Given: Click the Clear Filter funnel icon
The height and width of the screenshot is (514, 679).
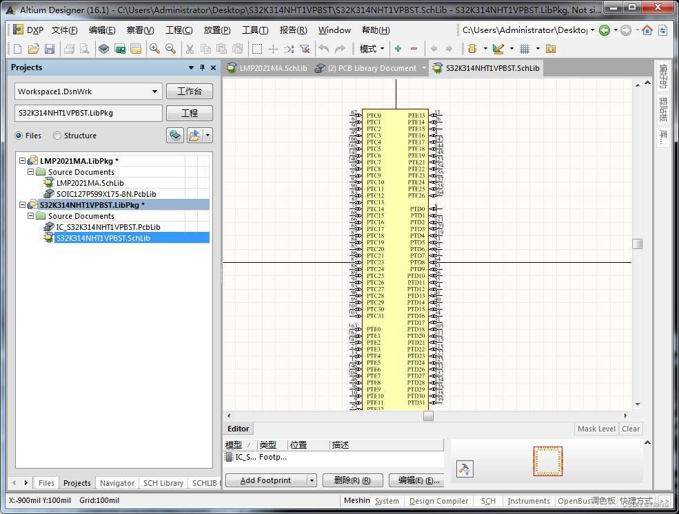Looking at the screenshot, I should 305,49.
